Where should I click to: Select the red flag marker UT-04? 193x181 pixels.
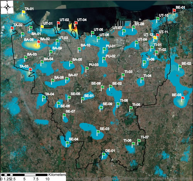pyautogui.click(x=76, y=23)
